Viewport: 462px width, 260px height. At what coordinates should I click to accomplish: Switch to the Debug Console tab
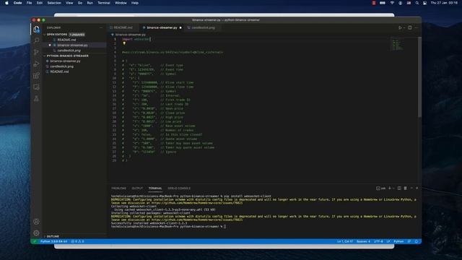(179, 188)
